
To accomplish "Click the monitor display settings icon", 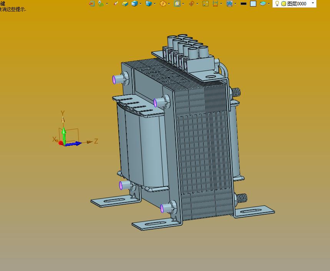I will [229, 3].
